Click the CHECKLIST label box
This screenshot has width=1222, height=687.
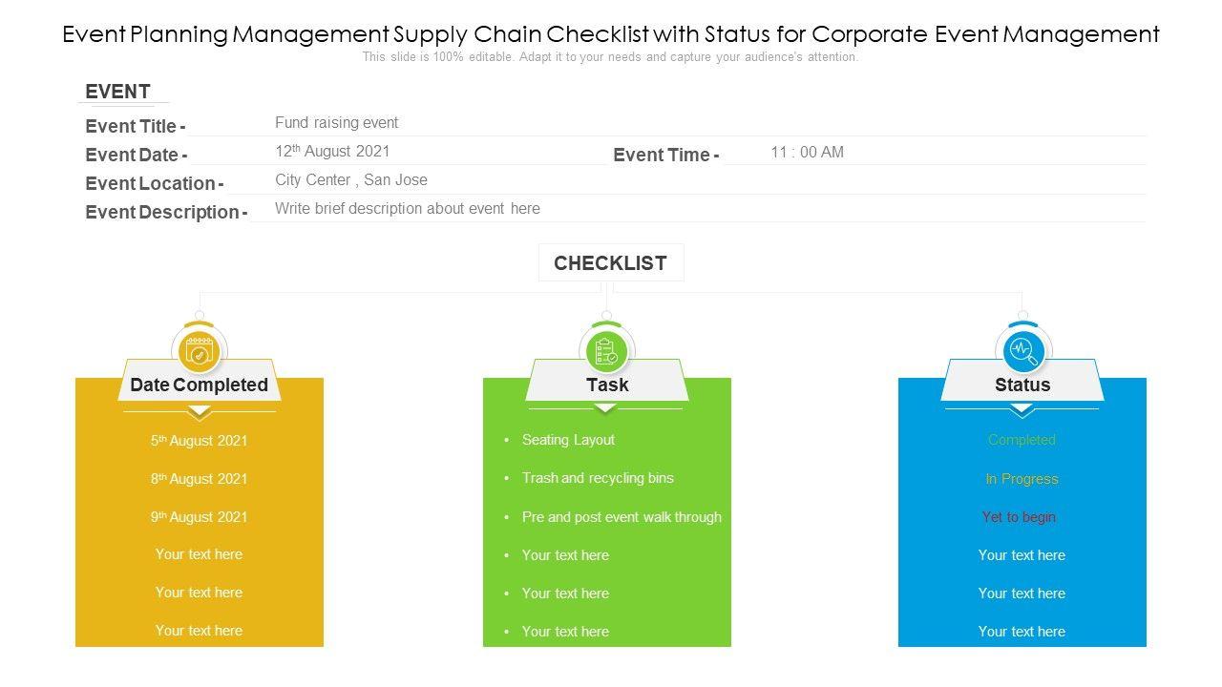point(611,263)
